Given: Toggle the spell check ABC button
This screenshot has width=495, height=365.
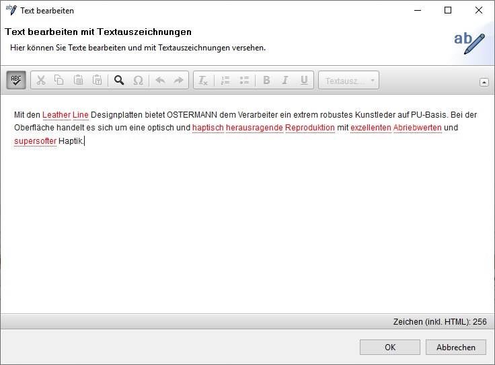Looking at the screenshot, I should click(x=16, y=81).
